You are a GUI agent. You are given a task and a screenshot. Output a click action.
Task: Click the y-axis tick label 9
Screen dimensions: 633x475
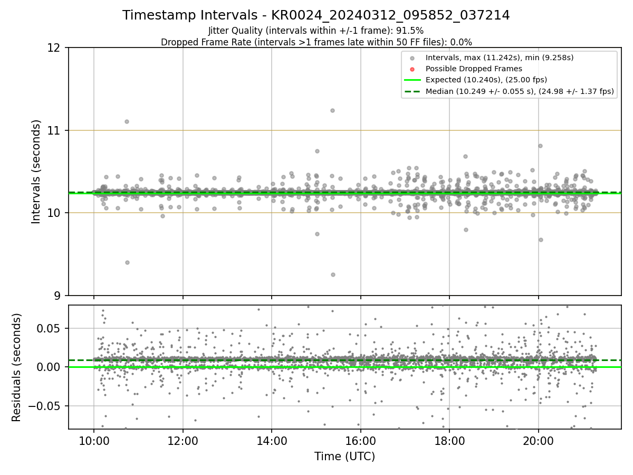(58, 296)
